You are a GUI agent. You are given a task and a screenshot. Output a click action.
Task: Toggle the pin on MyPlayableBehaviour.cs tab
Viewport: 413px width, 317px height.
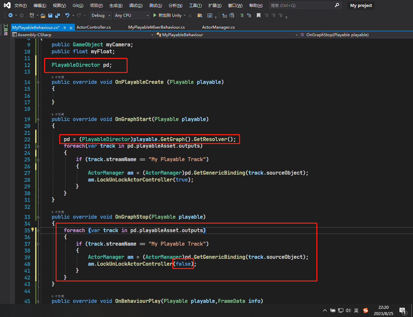click(x=65, y=28)
